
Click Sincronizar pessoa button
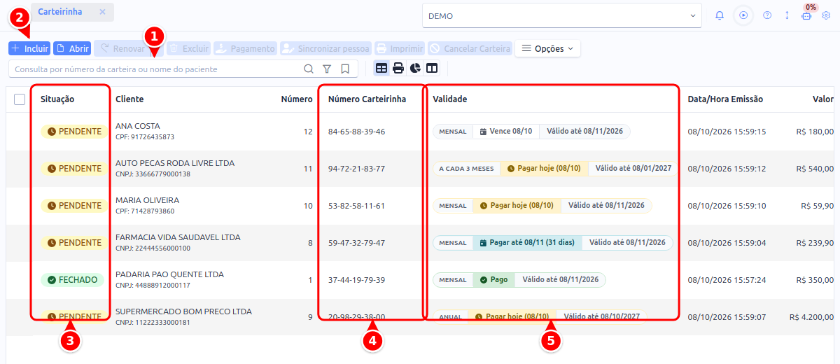click(x=326, y=49)
